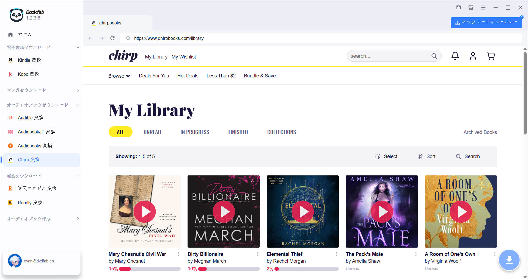The width and height of the screenshot is (528, 280).
Task: Open Less Than $2
Action: [221, 76]
